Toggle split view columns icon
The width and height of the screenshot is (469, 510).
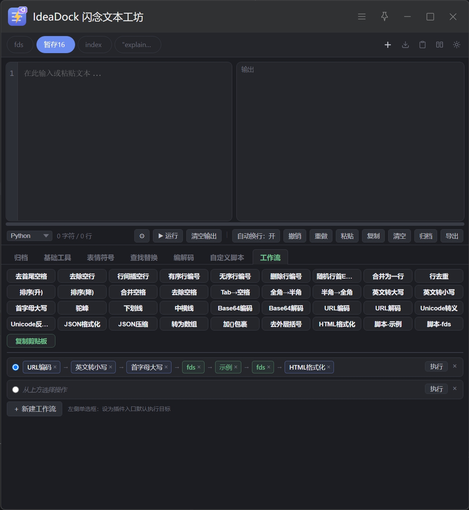pos(439,45)
